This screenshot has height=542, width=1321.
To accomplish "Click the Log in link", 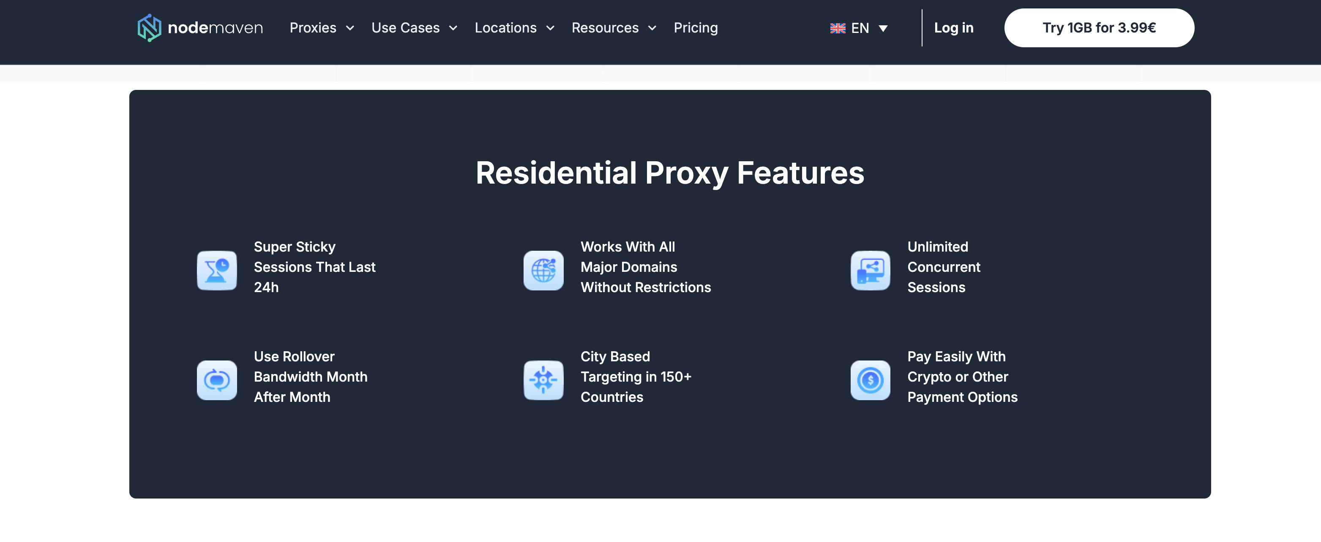I will coord(953,28).
